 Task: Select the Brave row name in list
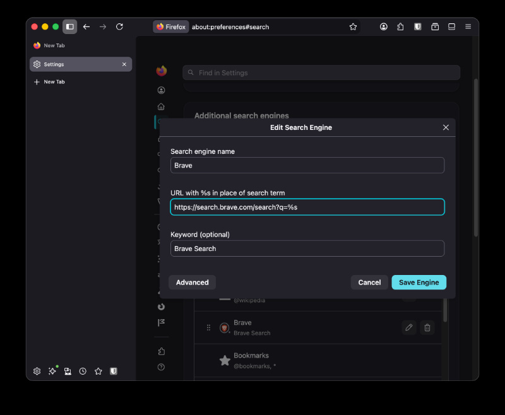click(242, 323)
